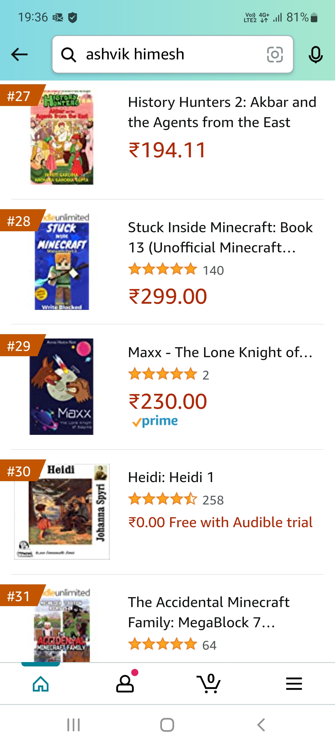
Task: Tap the back arrow beside search bar
Action: pyautogui.click(x=19, y=54)
